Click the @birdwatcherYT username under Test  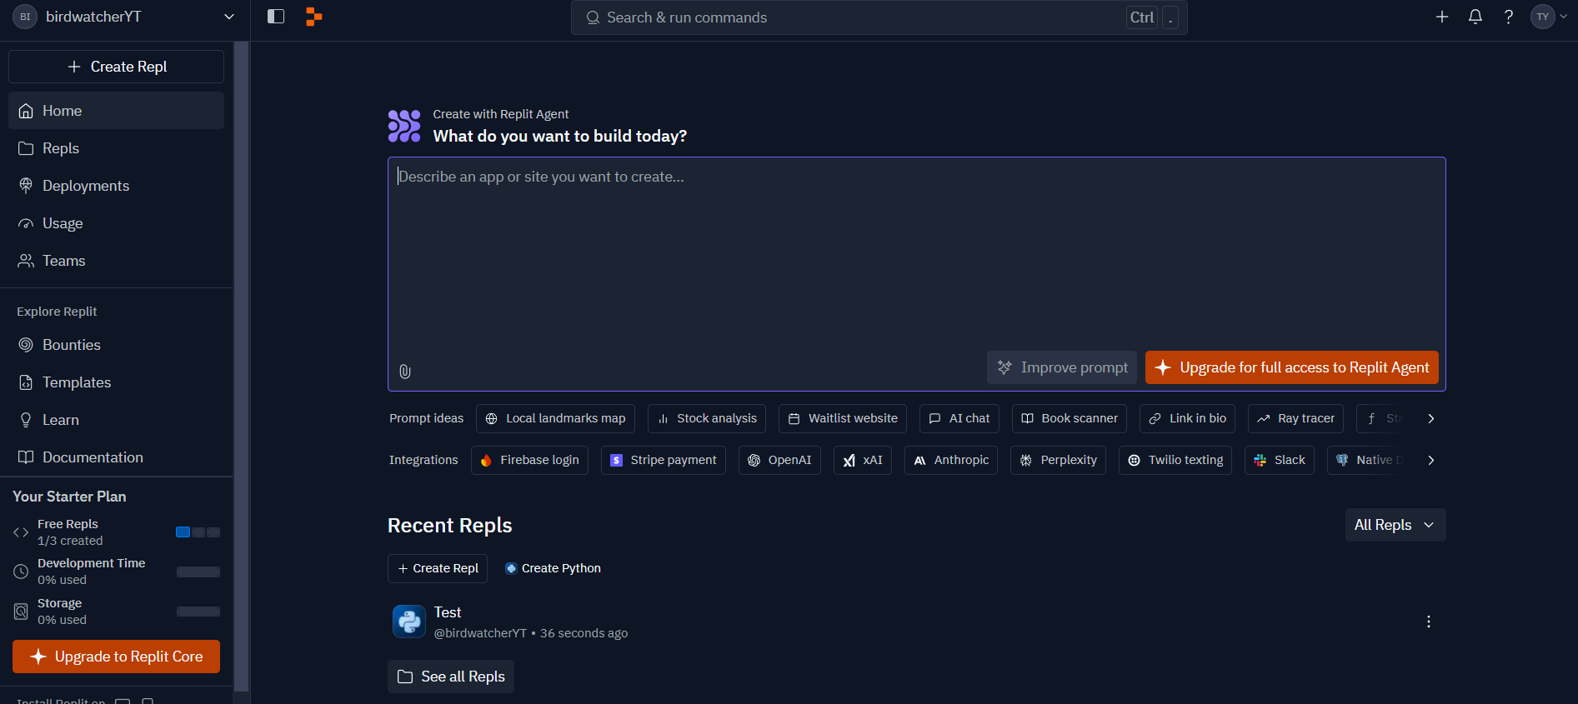point(480,633)
